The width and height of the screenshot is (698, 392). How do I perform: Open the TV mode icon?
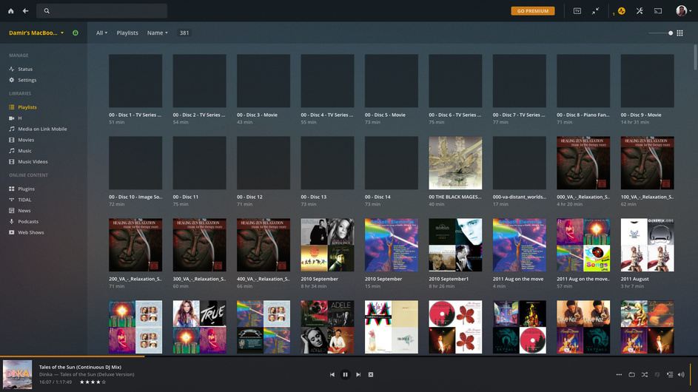tap(577, 10)
